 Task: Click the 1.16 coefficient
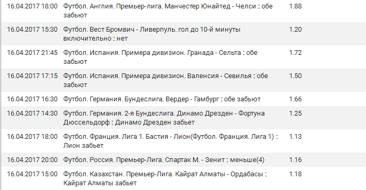point(295,160)
